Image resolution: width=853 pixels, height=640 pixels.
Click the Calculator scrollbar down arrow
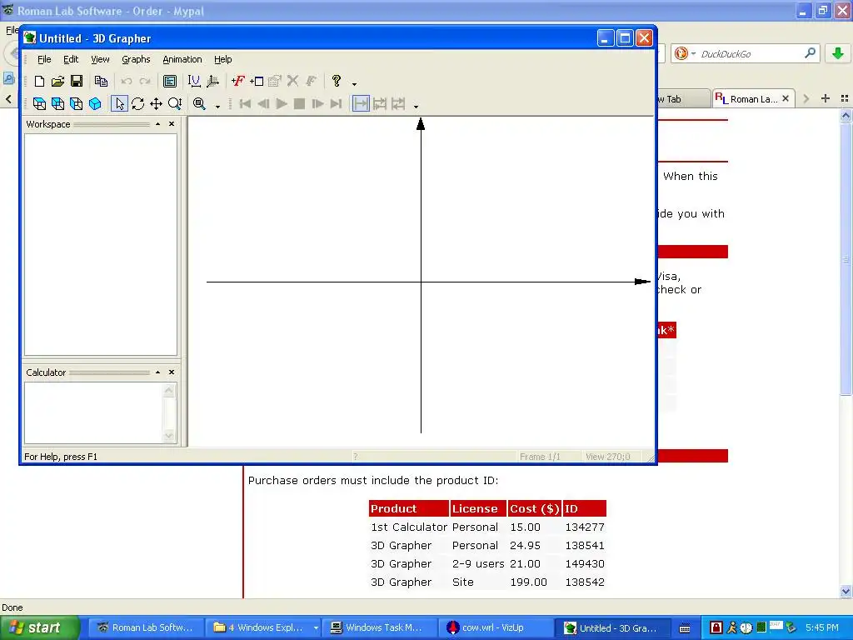(168, 435)
